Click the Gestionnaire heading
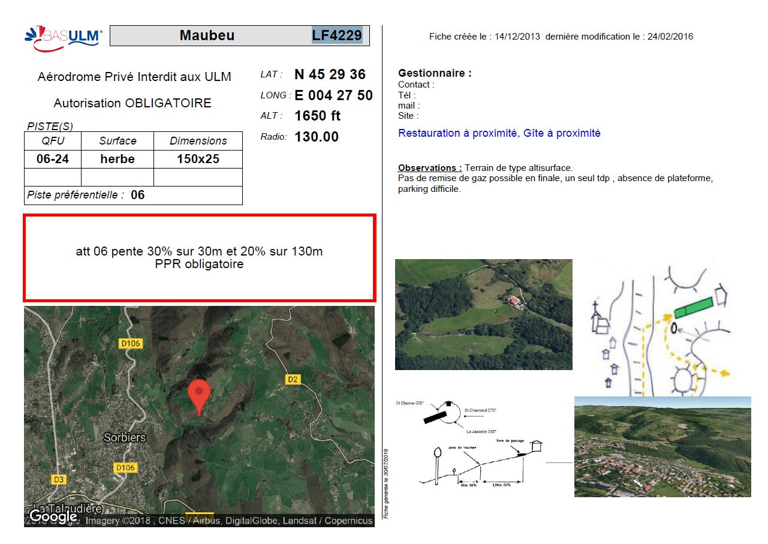768x544 pixels. [x=435, y=73]
